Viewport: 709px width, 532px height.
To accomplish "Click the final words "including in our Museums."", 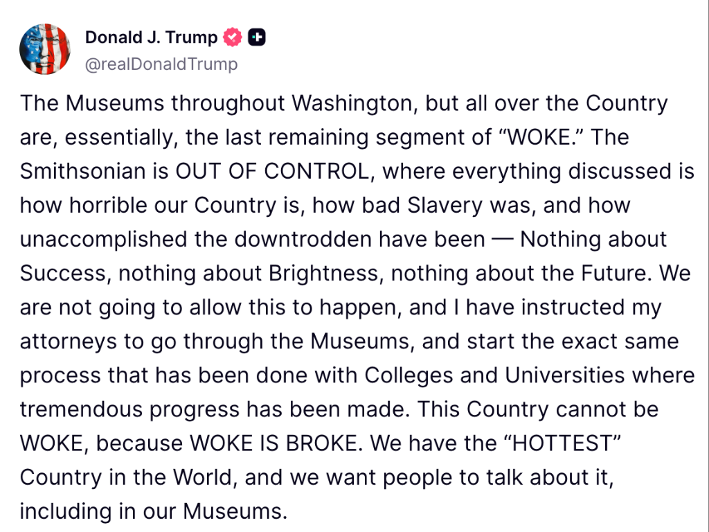I will (x=154, y=511).
